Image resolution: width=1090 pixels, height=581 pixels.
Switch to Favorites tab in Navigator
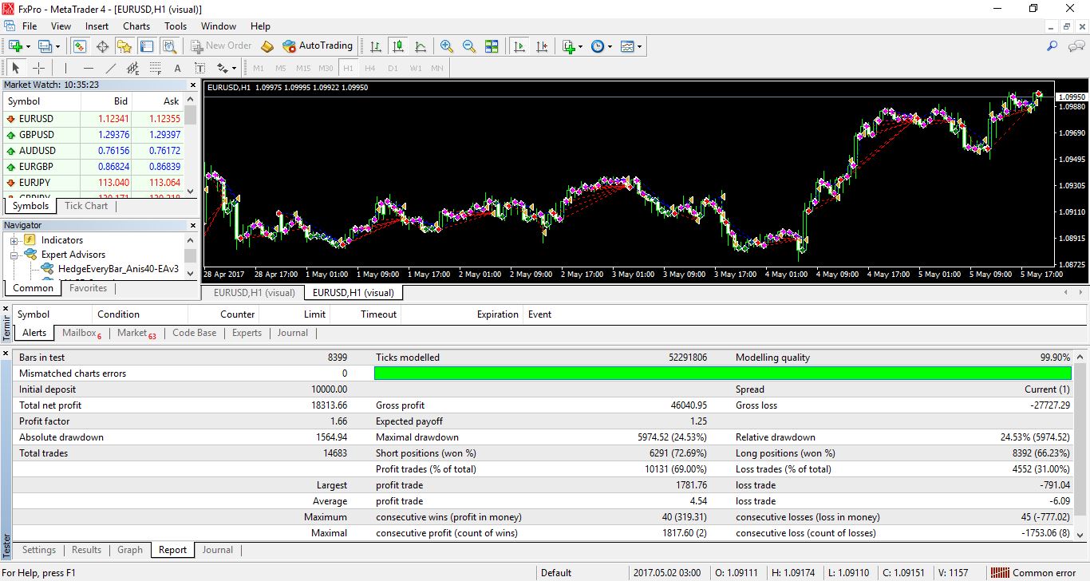[88, 288]
